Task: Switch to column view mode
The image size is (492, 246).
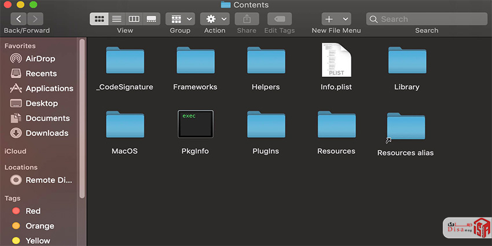Action: point(134,19)
